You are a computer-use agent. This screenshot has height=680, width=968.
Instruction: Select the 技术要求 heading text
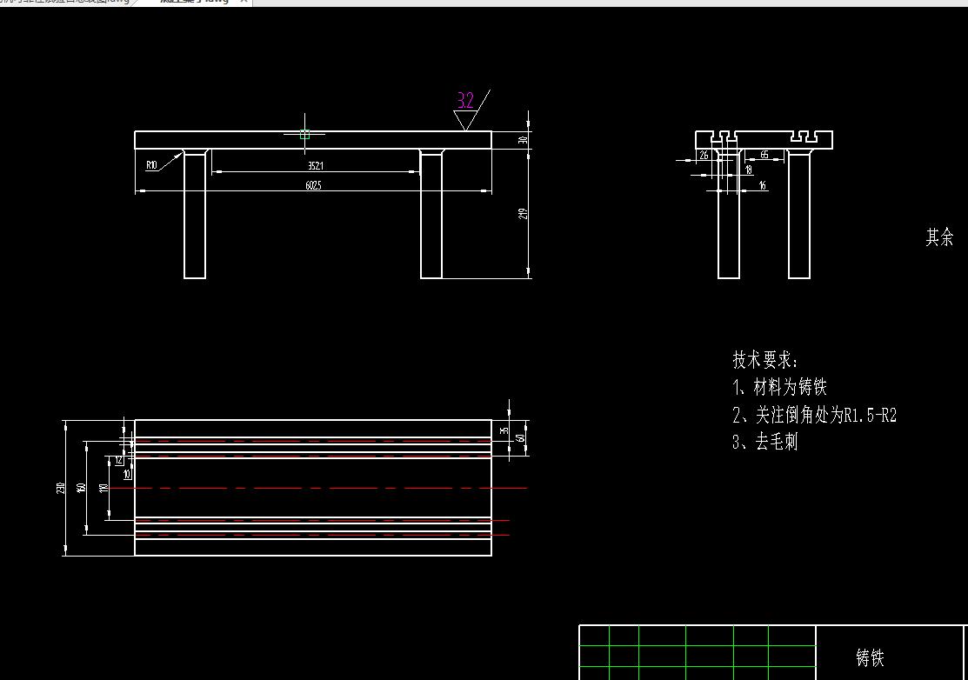pos(765,359)
